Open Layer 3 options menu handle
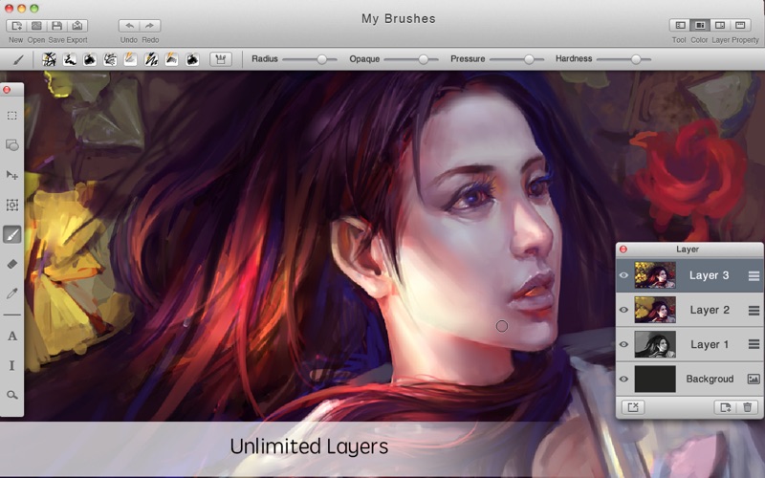 click(x=754, y=275)
